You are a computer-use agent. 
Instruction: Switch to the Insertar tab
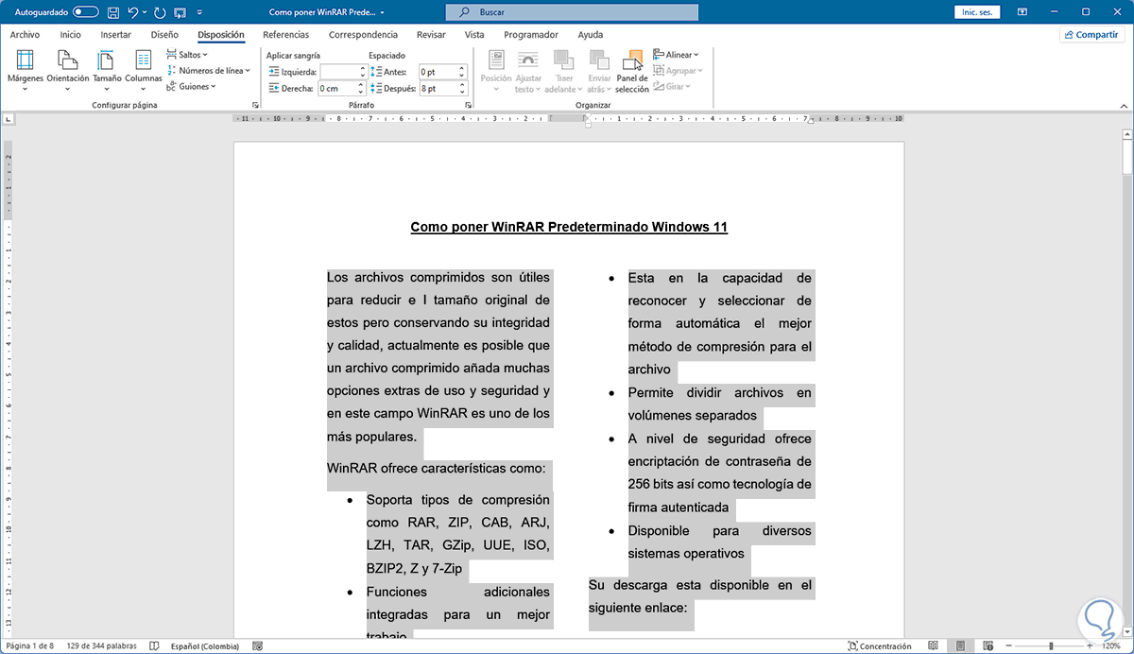(x=115, y=35)
